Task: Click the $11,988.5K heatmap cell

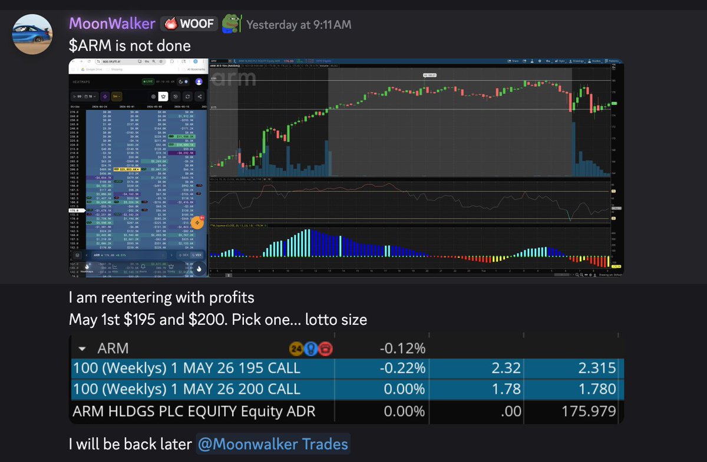Action: tap(182, 137)
